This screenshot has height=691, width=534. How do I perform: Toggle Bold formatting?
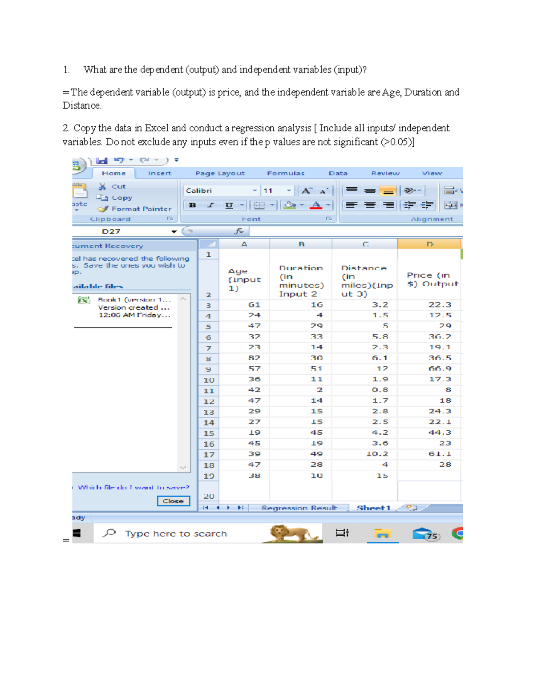point(192,205)
